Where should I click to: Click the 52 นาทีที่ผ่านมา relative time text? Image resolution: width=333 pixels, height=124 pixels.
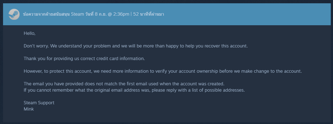pyautogui.click(x=149, y=14)
